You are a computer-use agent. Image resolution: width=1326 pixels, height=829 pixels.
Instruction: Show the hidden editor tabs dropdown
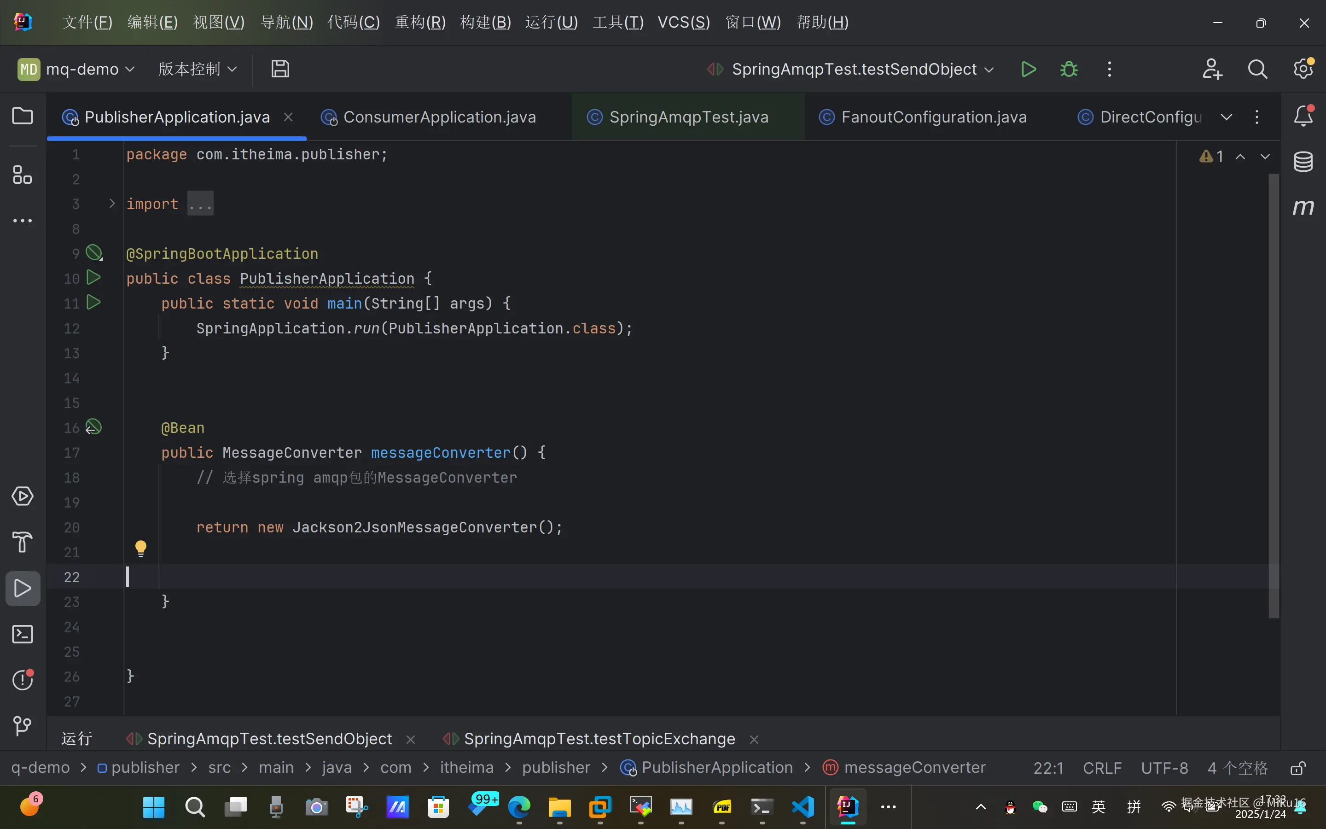tap(1226, 117)
